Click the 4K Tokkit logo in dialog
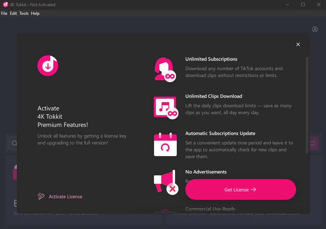This screenshot has width=326, height=229. click(x=48, y=66)
